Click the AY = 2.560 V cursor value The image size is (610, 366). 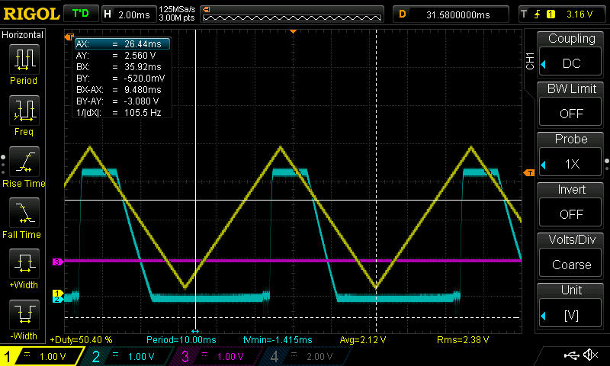point(140,55)
